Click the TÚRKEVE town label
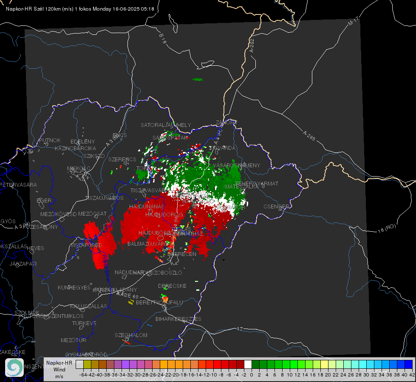The width and height of the screenshot is (416, 382). tap(85, 323)
